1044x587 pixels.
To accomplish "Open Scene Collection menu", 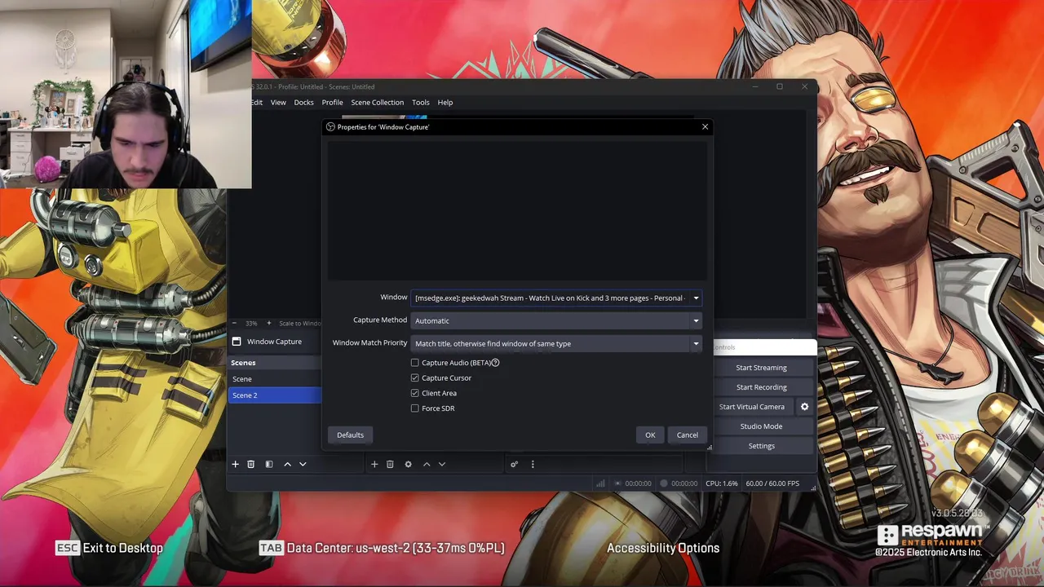I will (x=377, y=103).
